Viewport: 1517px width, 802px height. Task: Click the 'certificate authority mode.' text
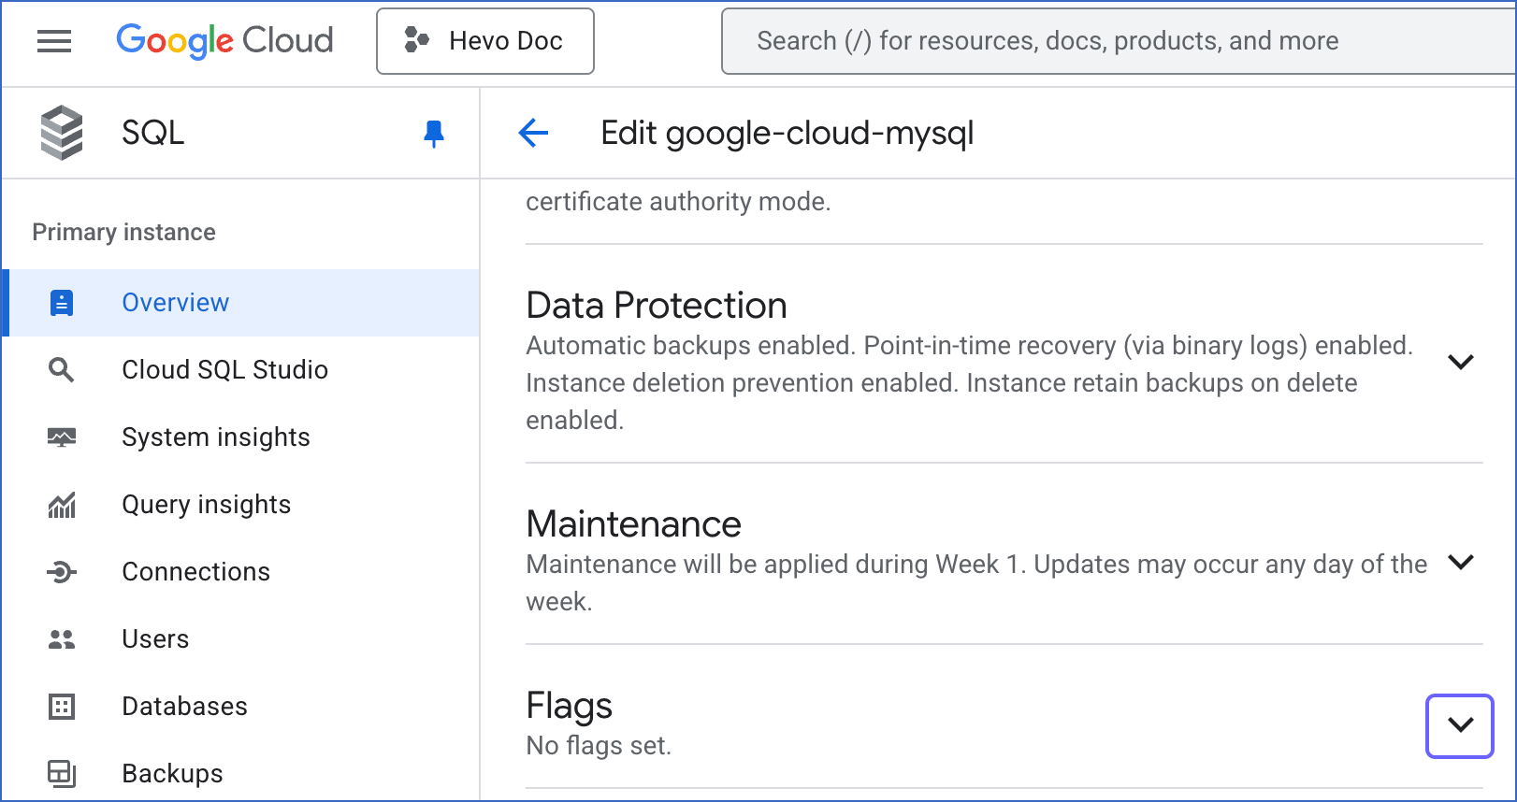tap(678, 202)
